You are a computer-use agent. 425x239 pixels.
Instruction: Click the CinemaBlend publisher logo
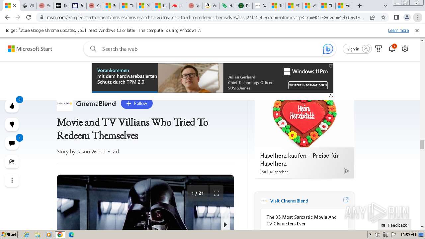65,103
